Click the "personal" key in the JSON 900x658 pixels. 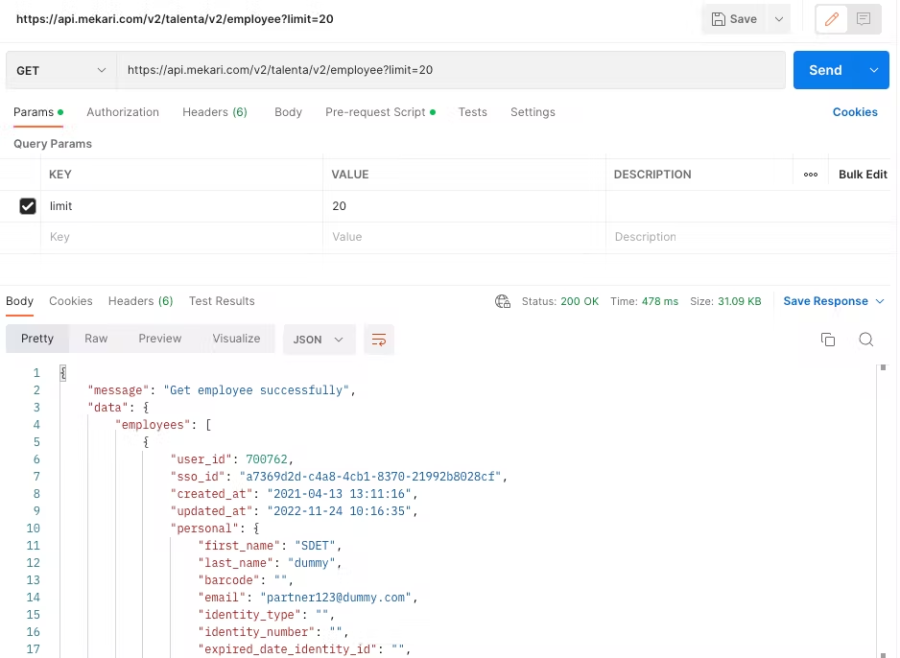click(x=204, y=528)
